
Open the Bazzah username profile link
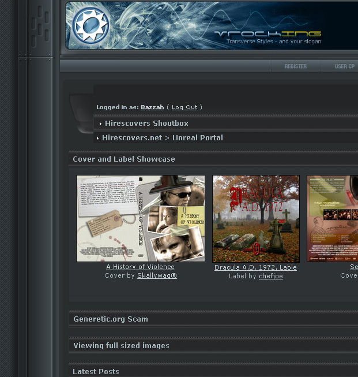152,107
